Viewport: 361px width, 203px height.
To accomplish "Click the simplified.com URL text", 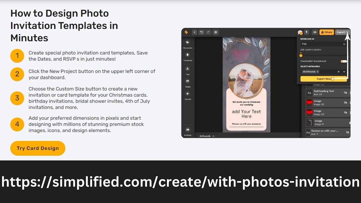I will point(180,182).
